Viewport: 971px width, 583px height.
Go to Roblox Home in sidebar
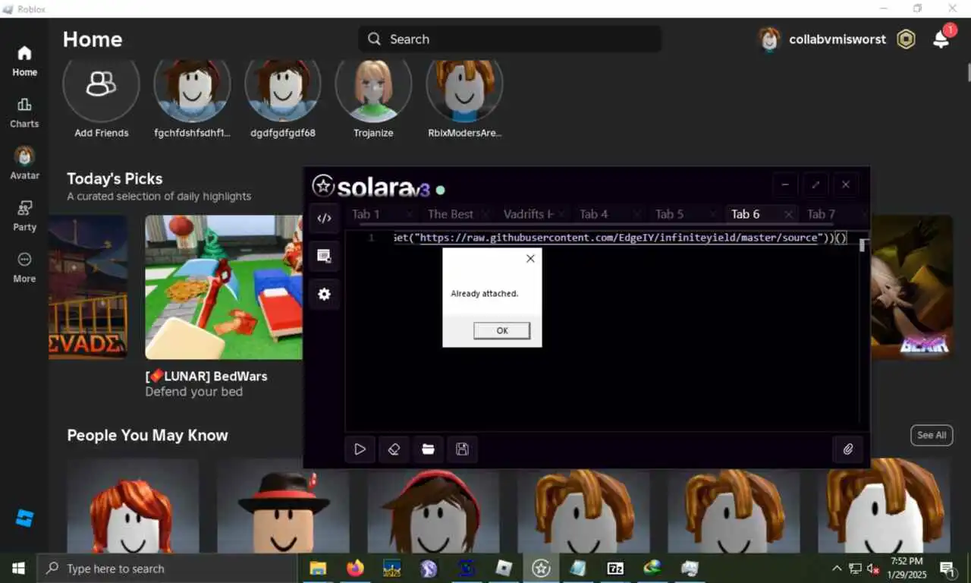coord(24,61)
